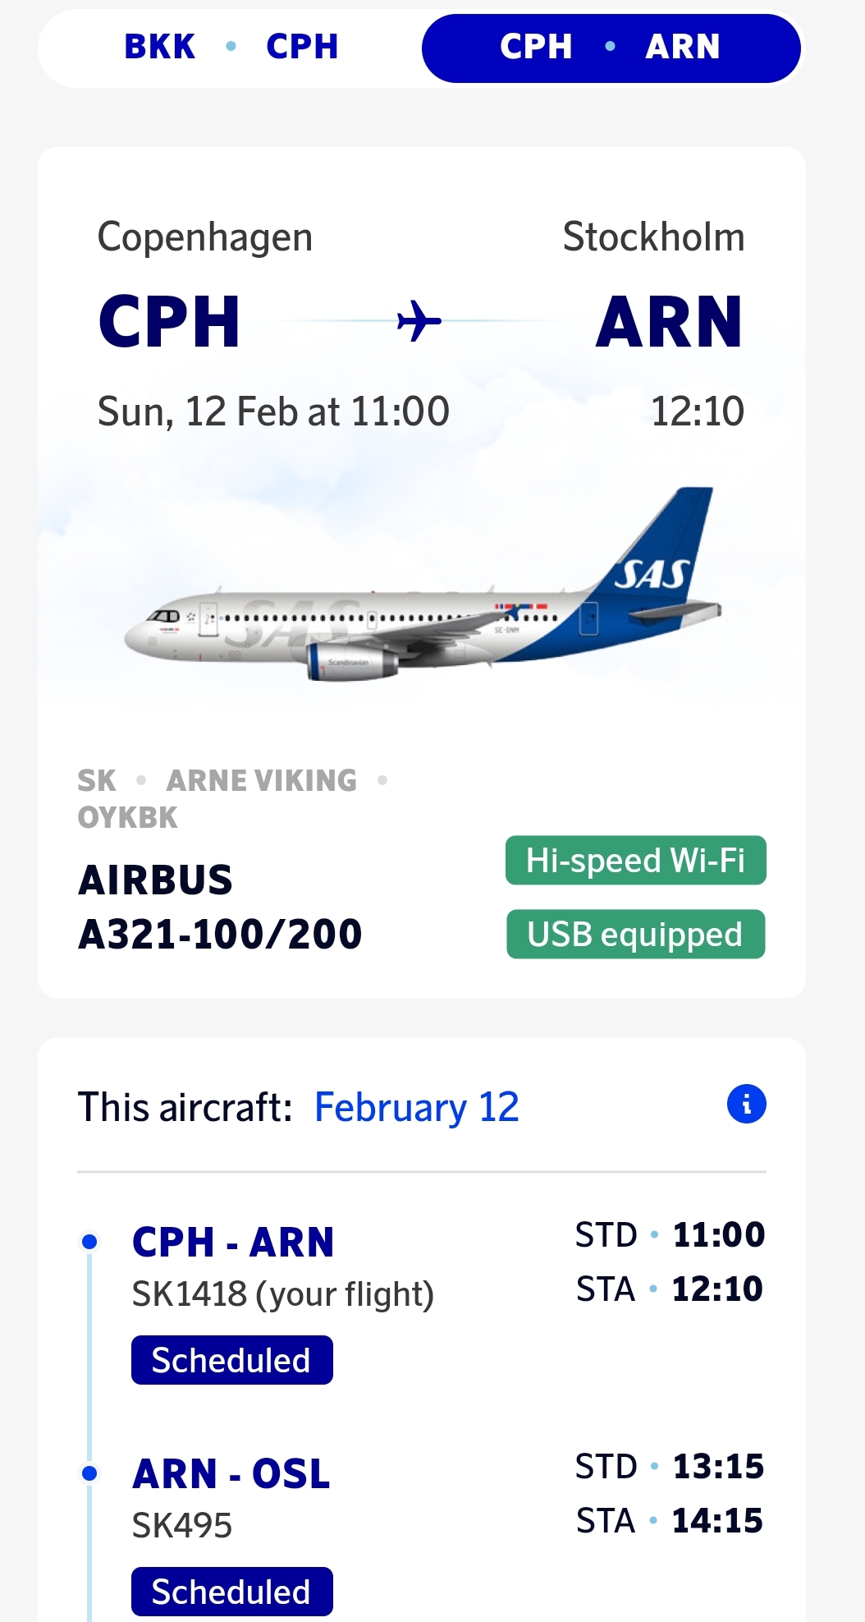Tap the USB equipped badge
Image resolution: width=865 pixels, height=1622 pixels.
click(x=635, y=935)
